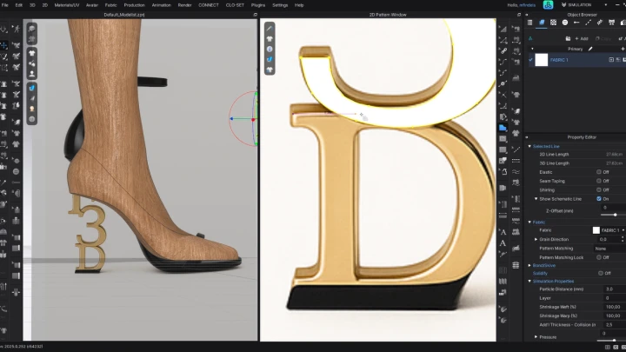626x352 pixels.
Task: Expand the Grain Direction row
Action: click(536, 240)
